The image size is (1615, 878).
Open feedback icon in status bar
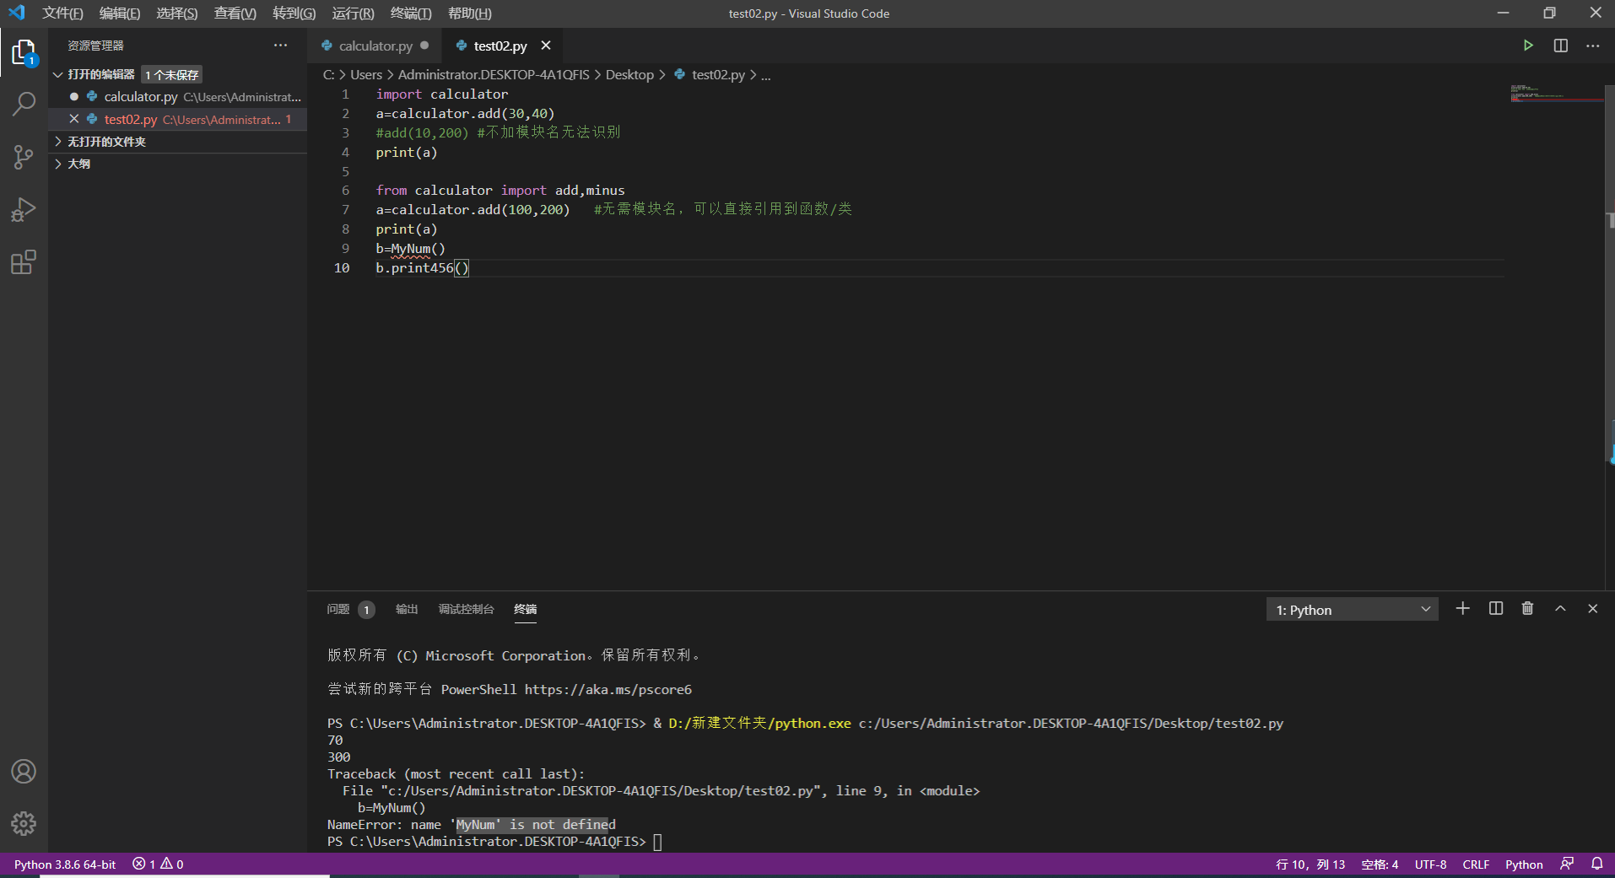pos(1567,864)
